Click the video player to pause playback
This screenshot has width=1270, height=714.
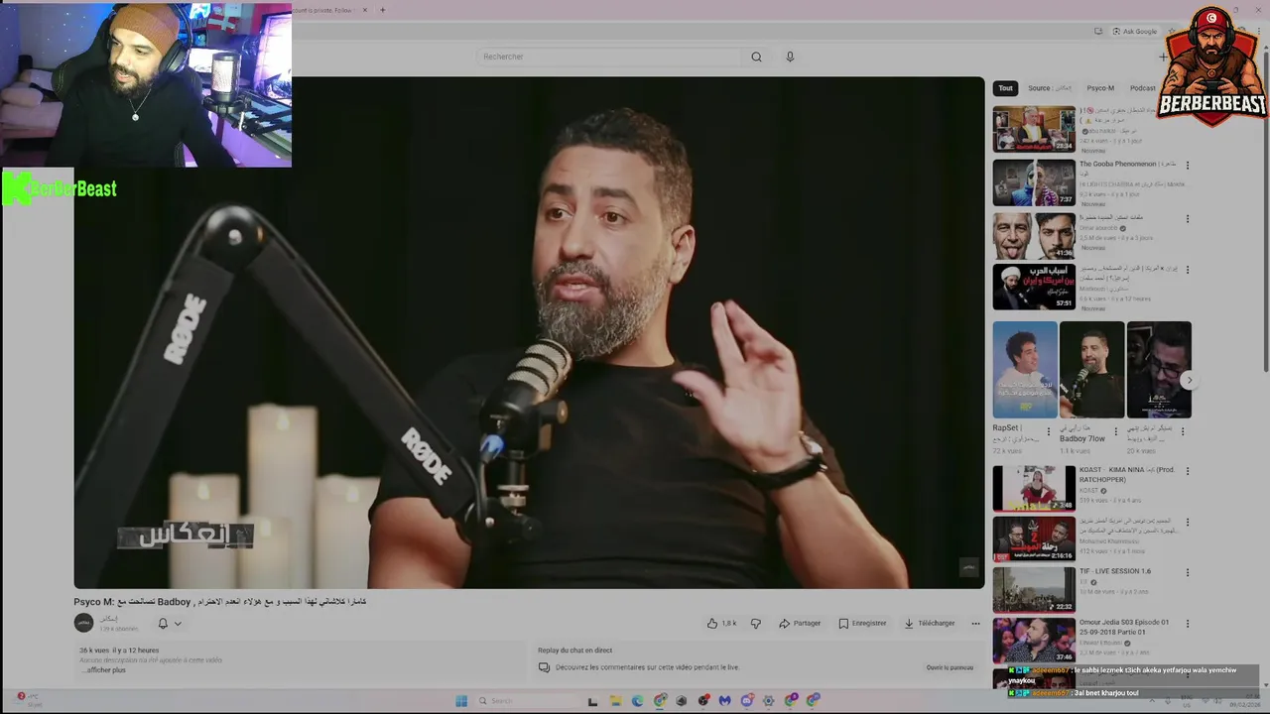529,332
